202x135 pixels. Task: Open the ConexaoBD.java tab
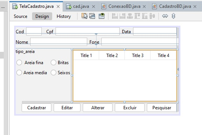(124, 6)
